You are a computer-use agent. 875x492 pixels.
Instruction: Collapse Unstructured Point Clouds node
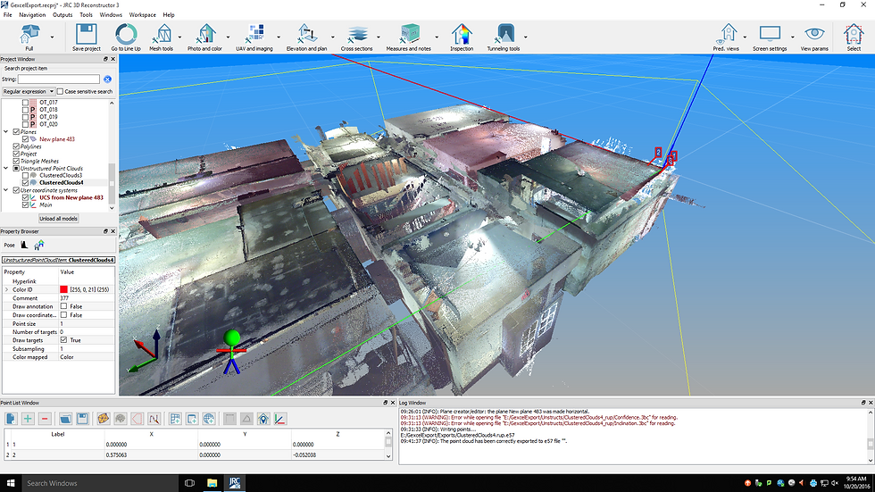(6, 168)
